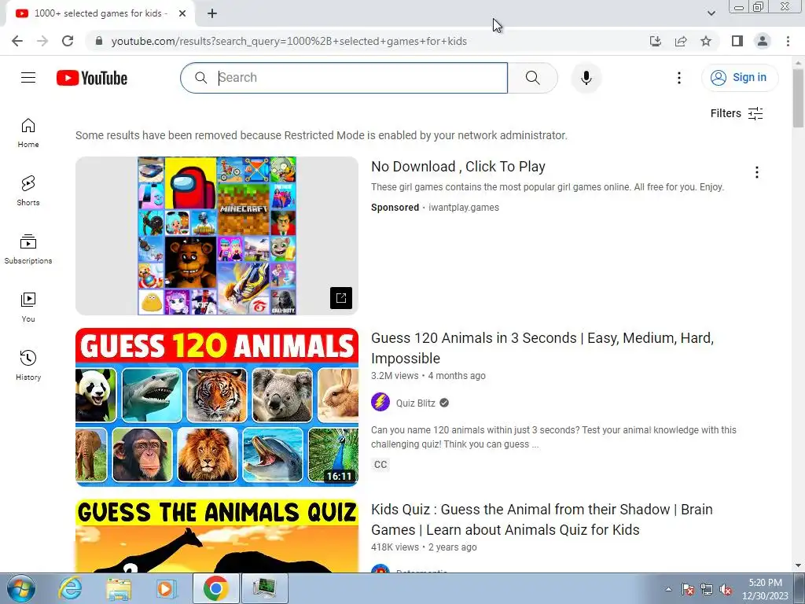Bookmark this page with star icon
Viewport: 805px width, 604px height.
[706, 41]
